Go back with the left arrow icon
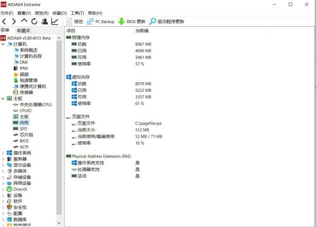316x227 pixels. pos(4,21)
